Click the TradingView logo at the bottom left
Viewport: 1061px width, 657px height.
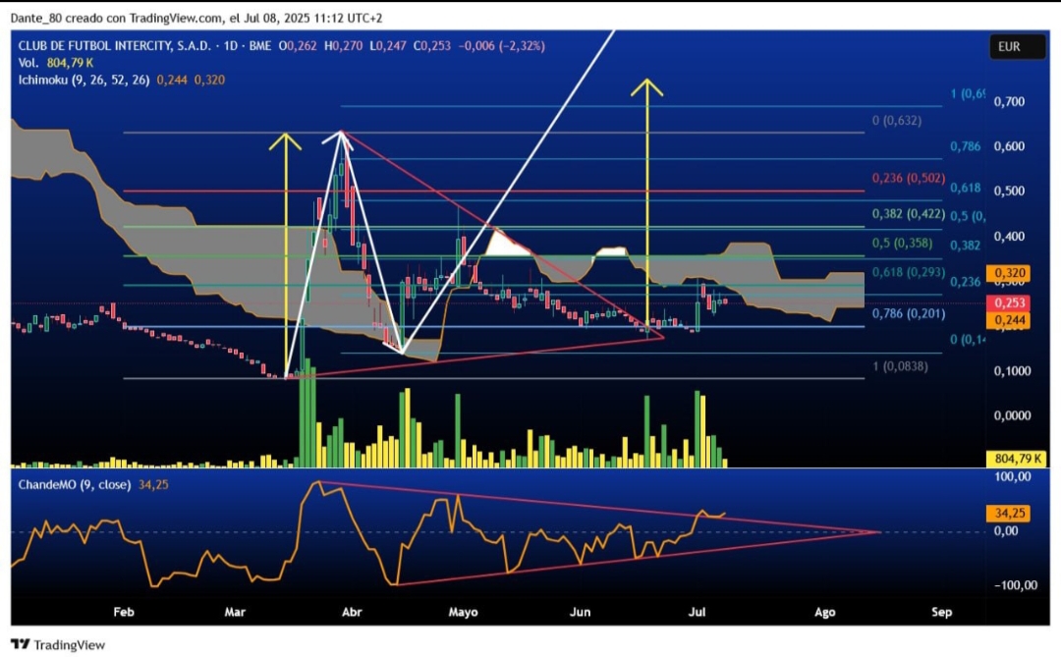tap(58, 644)
